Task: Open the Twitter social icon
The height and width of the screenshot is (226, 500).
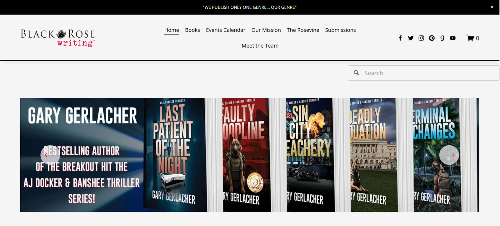Action: (x=411, y=38)
